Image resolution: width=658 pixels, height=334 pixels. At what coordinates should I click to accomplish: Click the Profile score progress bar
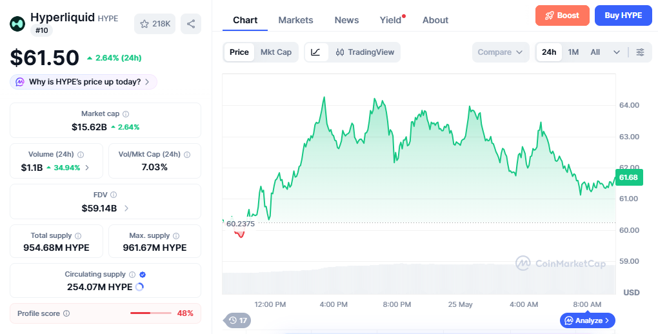151,313
